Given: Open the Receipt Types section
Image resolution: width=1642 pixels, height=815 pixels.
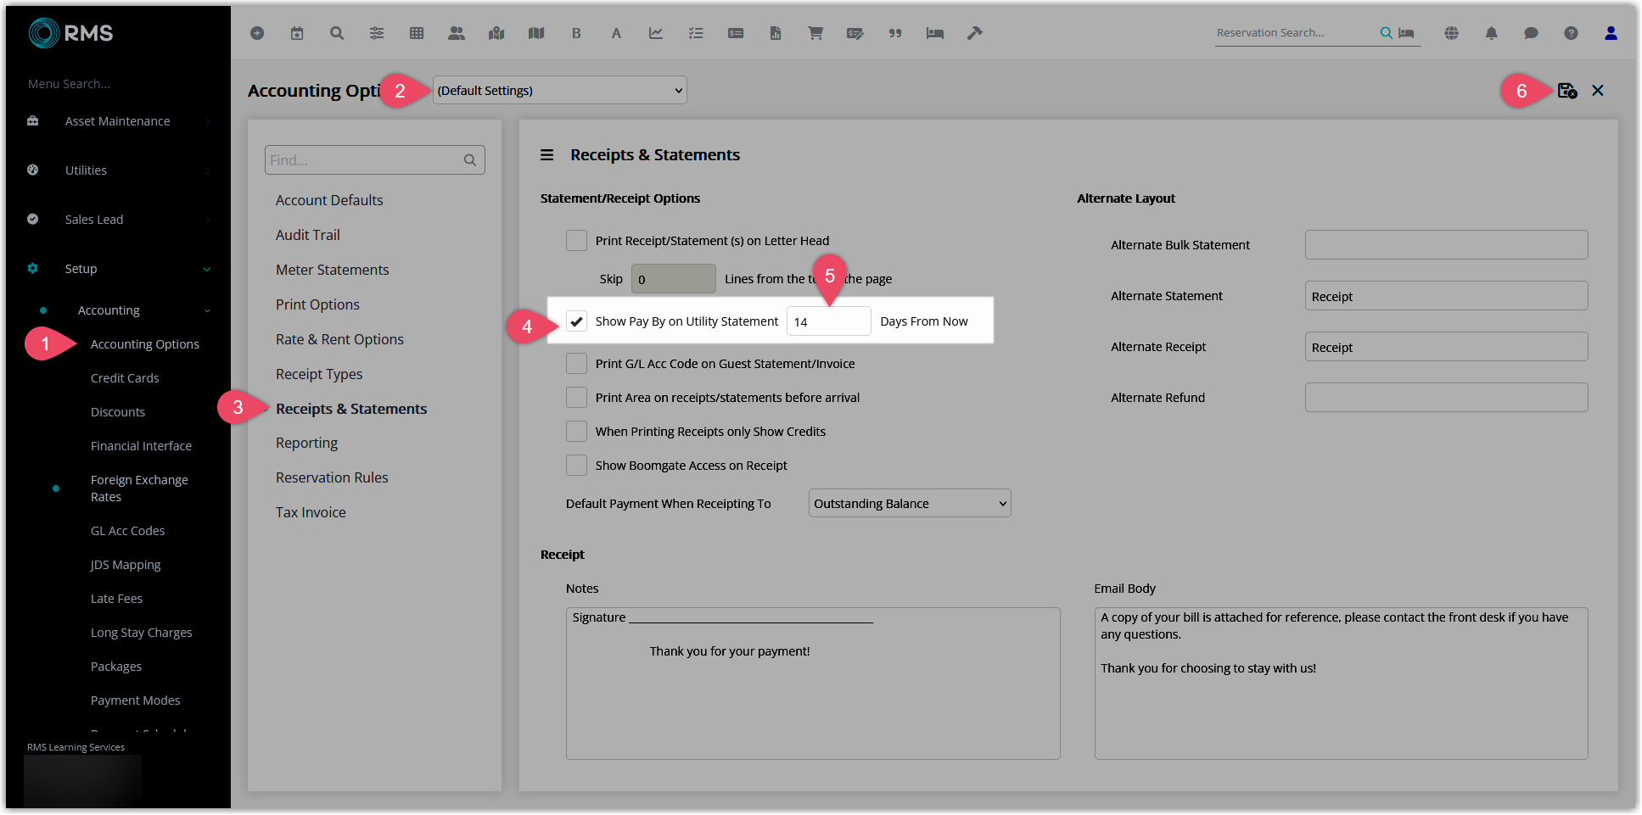Looking at the screenshot, I should coord(319,374).
